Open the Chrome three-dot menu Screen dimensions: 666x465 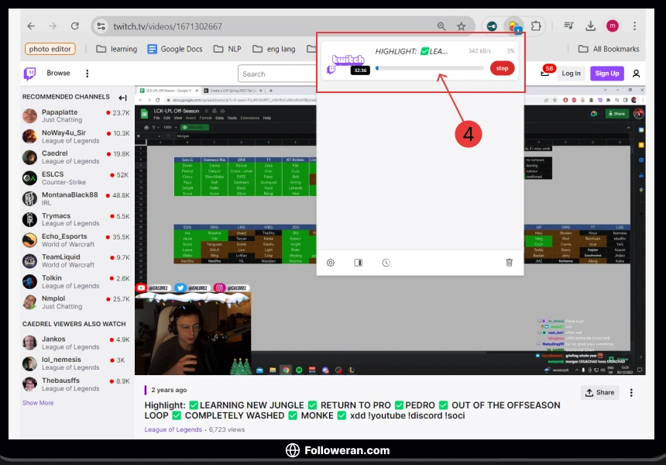click(x=634, y=26)
